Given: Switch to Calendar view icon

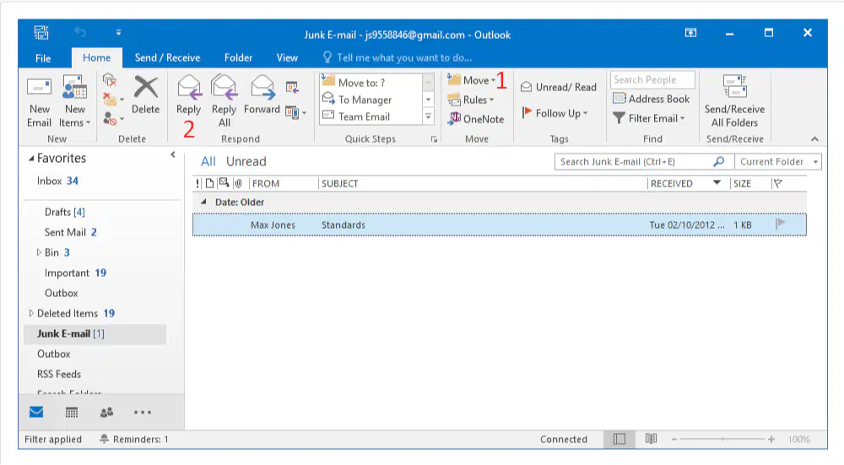Looking at the screenshot, I should tap(72, 413).
